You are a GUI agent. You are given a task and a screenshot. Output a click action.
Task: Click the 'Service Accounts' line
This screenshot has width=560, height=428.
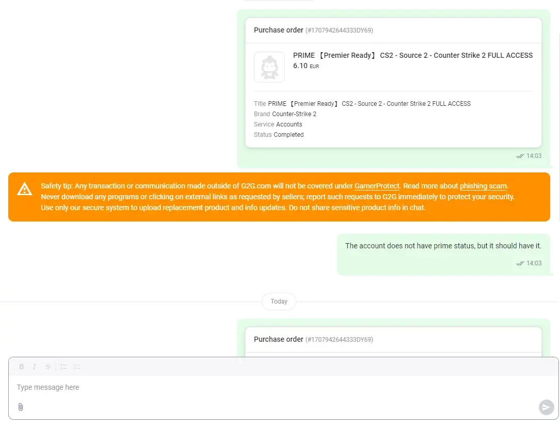(x=278, y=124)
